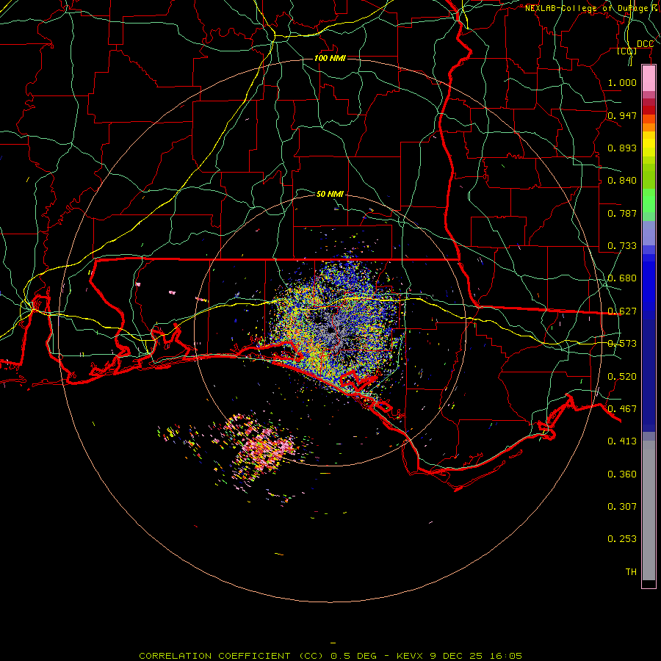This screenshot has width=661, height=661.
Task: Click the "9 DEC 25 16:05" timestamp
Action: tap(476, 656)
